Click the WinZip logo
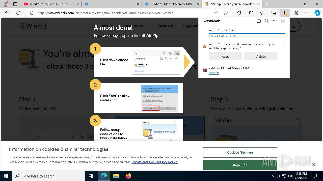Viewport: 323px width, 181px height. [x=33, y=26]
